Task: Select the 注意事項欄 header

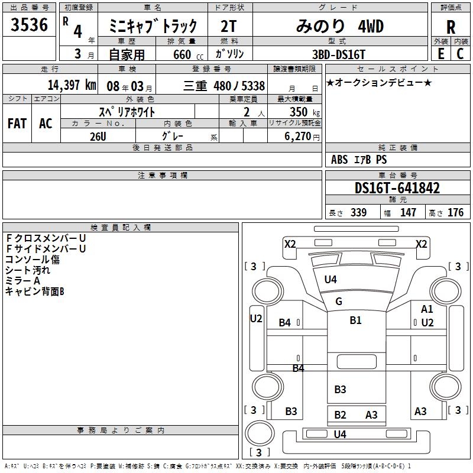Action: point(162,175)
